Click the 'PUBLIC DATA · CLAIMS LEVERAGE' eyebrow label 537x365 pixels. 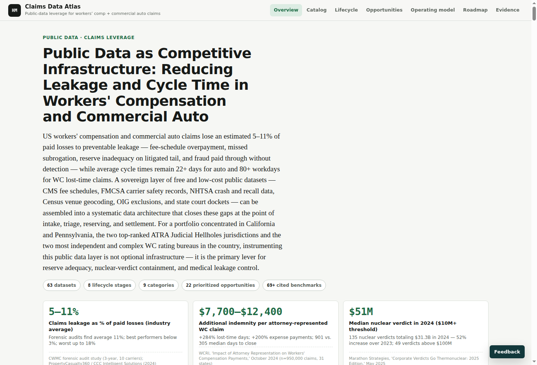tap(88, 38)
